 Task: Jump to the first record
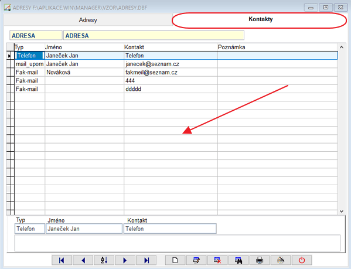click(62, 260)
